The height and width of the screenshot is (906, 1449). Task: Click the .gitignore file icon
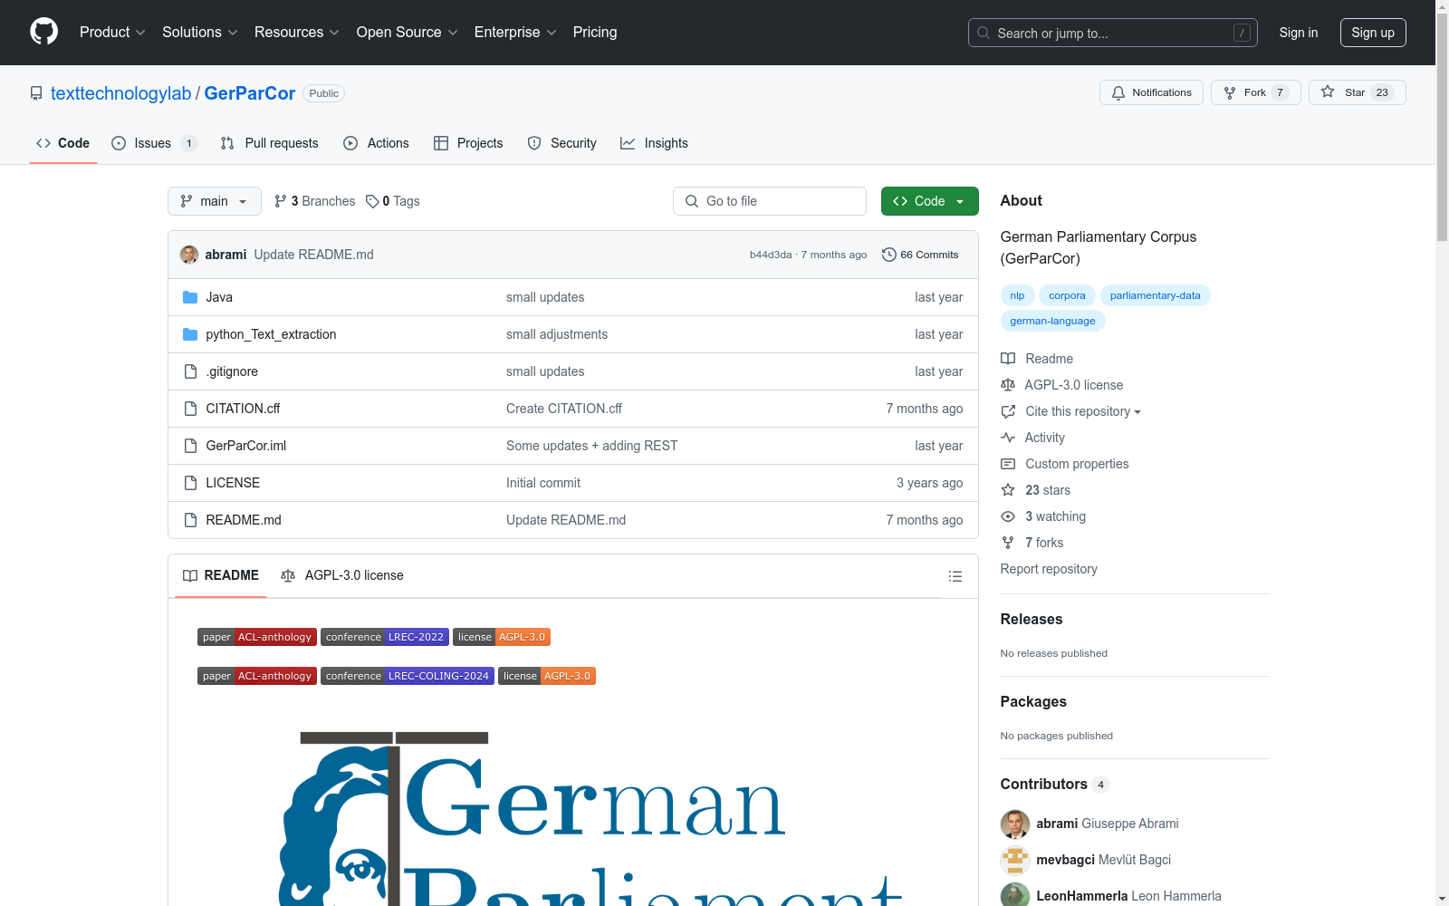[190, 371]
